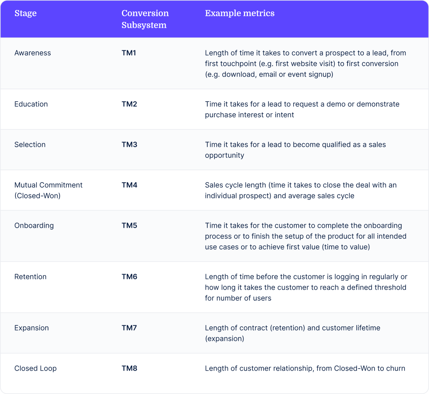Viewport: 429px width, 394px height.
Task: Select the TM7 cell
Action: coord(129,328)
